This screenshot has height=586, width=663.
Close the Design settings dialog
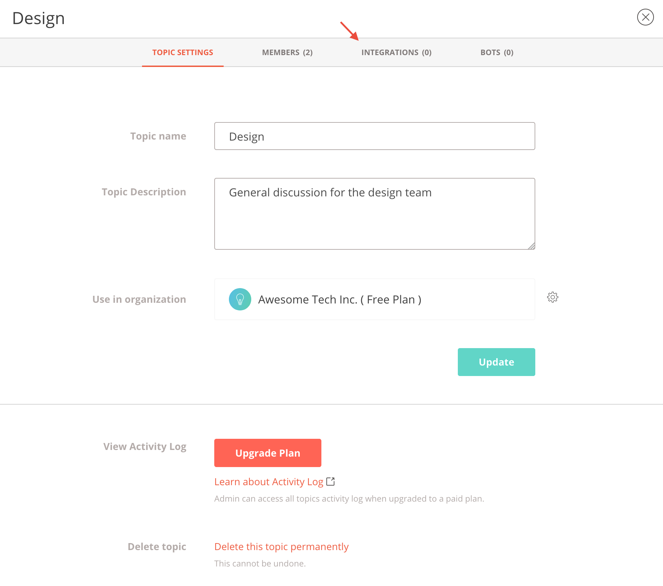645,17
